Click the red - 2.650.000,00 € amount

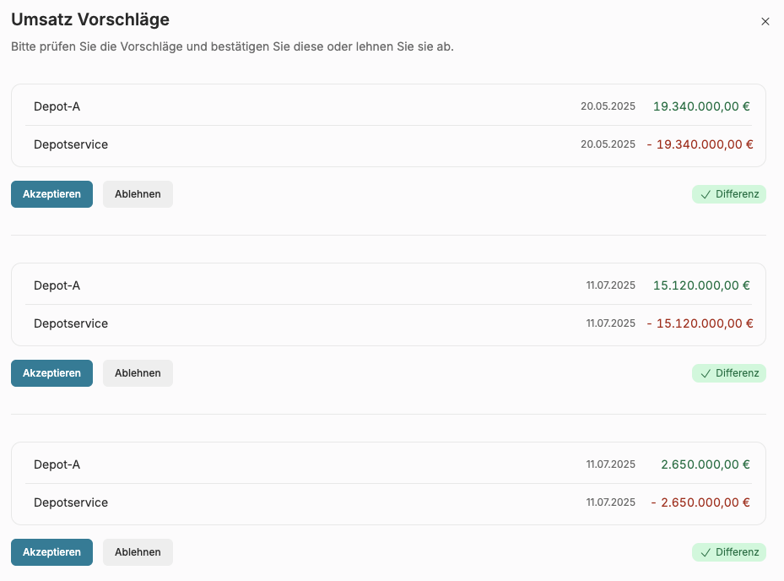coord(701,502)
